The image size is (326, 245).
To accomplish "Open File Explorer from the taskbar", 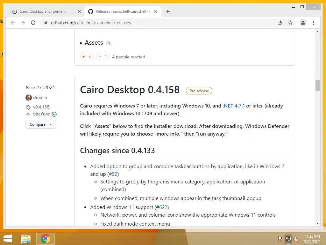I will pyautogui.click(x=26, y=239).
